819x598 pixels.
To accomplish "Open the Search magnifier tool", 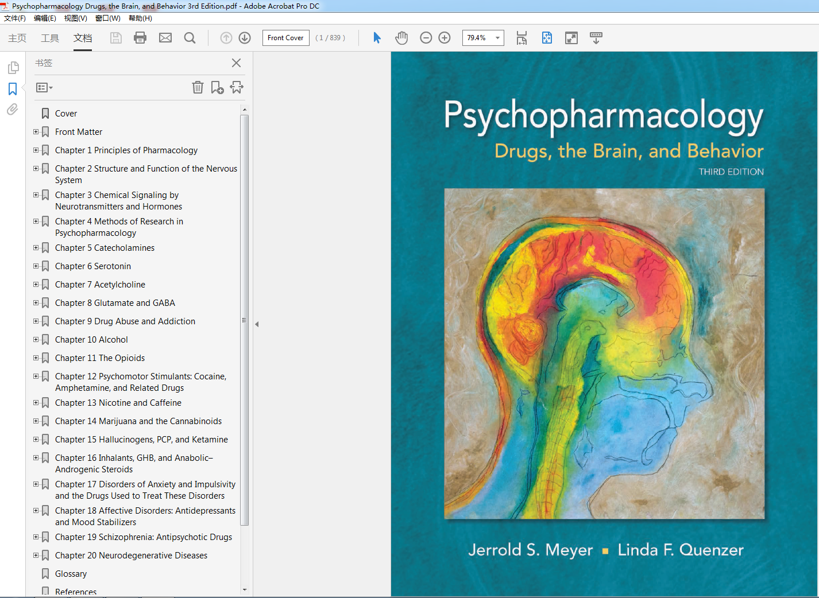I will [190, 38].
